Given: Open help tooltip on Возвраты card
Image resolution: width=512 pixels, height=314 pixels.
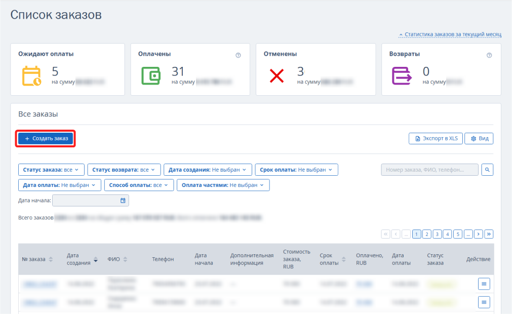Looking at the screenshot, I should click(489, 55).
